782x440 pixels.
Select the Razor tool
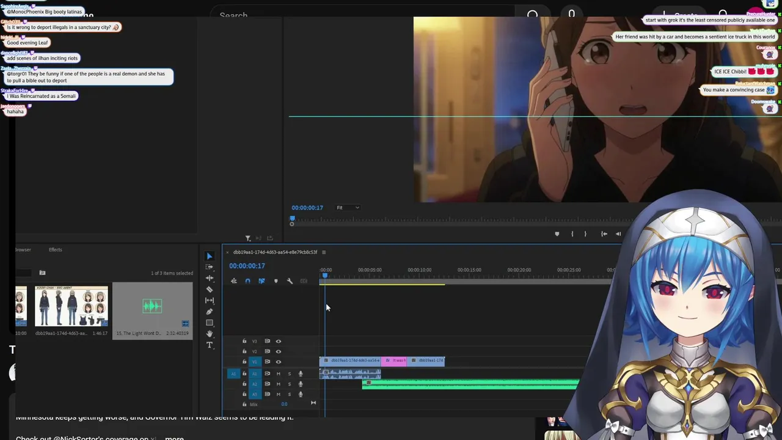coord(209,289)
